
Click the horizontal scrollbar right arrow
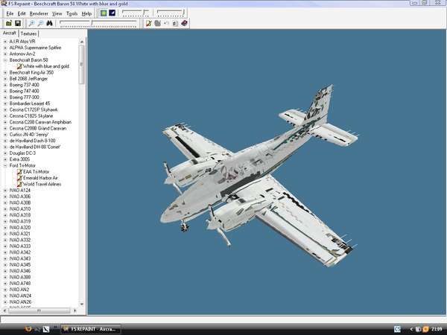click(x=74, y=310)
